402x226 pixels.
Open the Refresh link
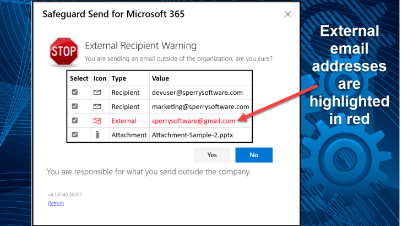(56, 203)
